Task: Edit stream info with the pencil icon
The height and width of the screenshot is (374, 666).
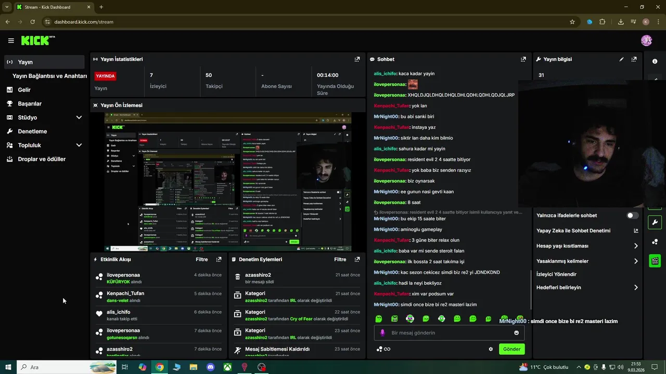Action: [621, 59]
